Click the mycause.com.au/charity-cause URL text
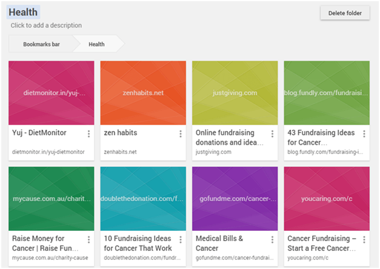This screenshot has width=380, height=269. [x=50, y=258]
